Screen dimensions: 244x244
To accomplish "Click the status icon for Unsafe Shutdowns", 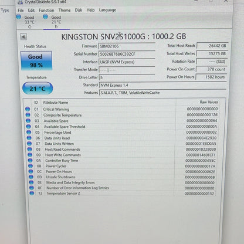I will coord(31,177).
